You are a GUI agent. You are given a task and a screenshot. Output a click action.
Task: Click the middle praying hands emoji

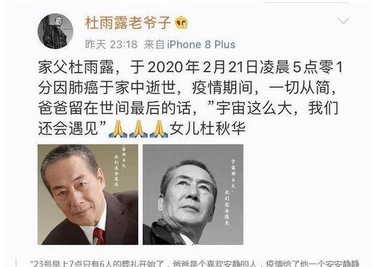[x=138, y=128]
